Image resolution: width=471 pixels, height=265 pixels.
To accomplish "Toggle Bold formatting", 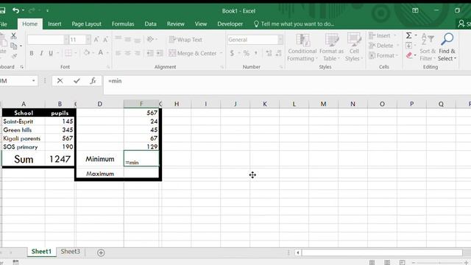I will coord(32,53).
